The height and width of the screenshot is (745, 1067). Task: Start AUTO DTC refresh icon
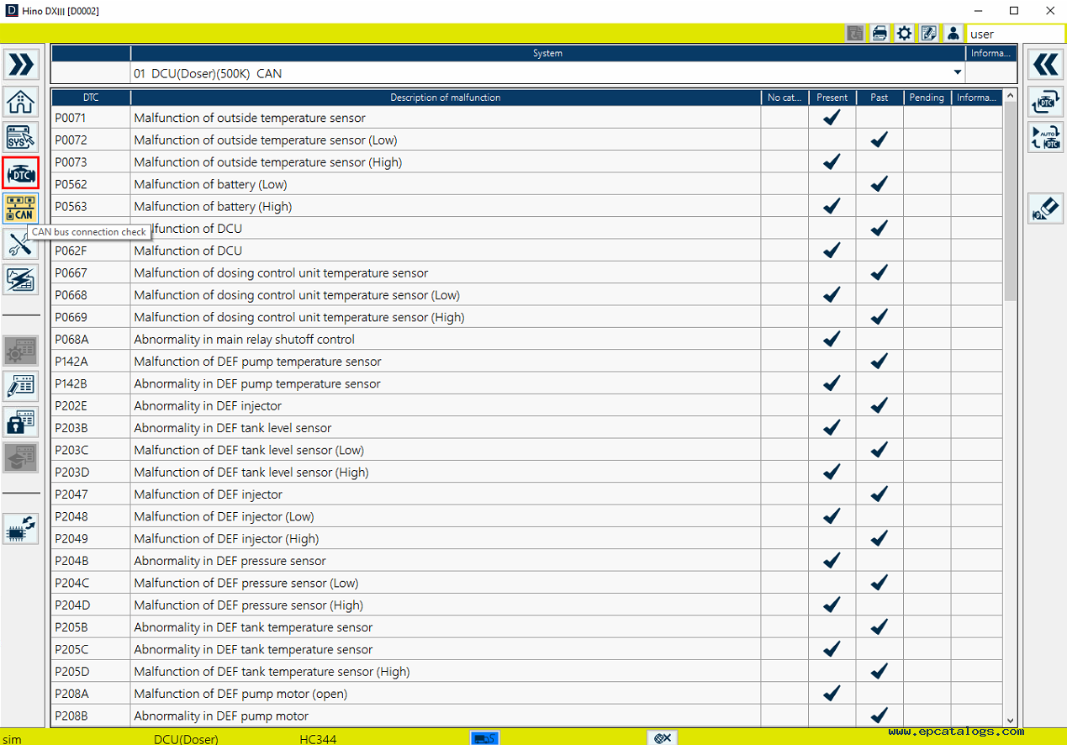click(x=1045, y=137)
